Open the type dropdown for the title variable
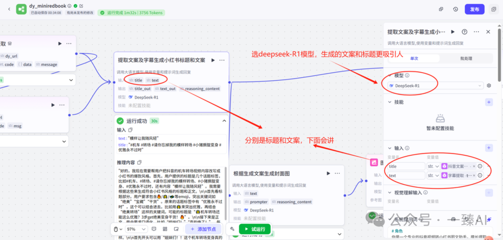The height and width of the screenshot is (240, 503). tap(433, 167)
